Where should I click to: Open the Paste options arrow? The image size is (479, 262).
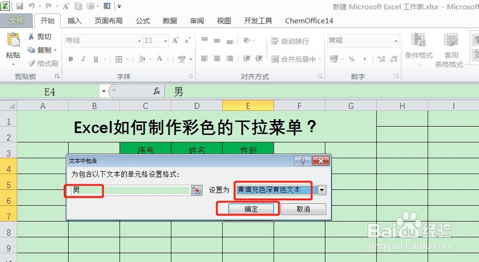13,65
